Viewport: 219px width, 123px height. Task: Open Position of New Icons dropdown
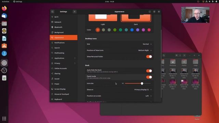(x=145, y=50)
